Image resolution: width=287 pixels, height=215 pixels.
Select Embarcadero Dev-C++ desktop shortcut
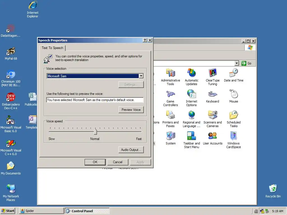click(11, 101)
